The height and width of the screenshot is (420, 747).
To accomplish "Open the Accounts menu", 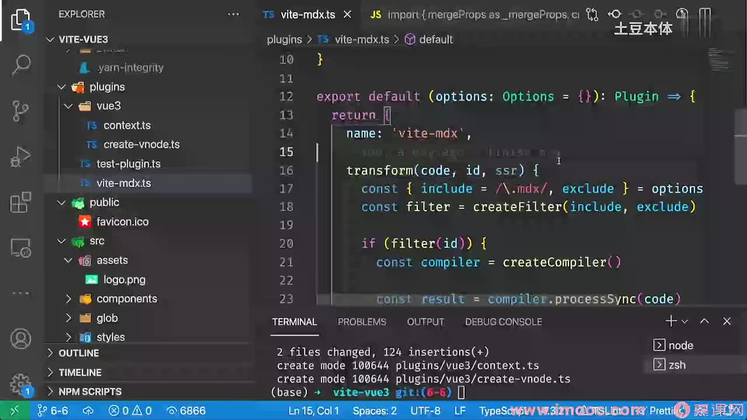I will pyautogui.click(x=21, y=338).
